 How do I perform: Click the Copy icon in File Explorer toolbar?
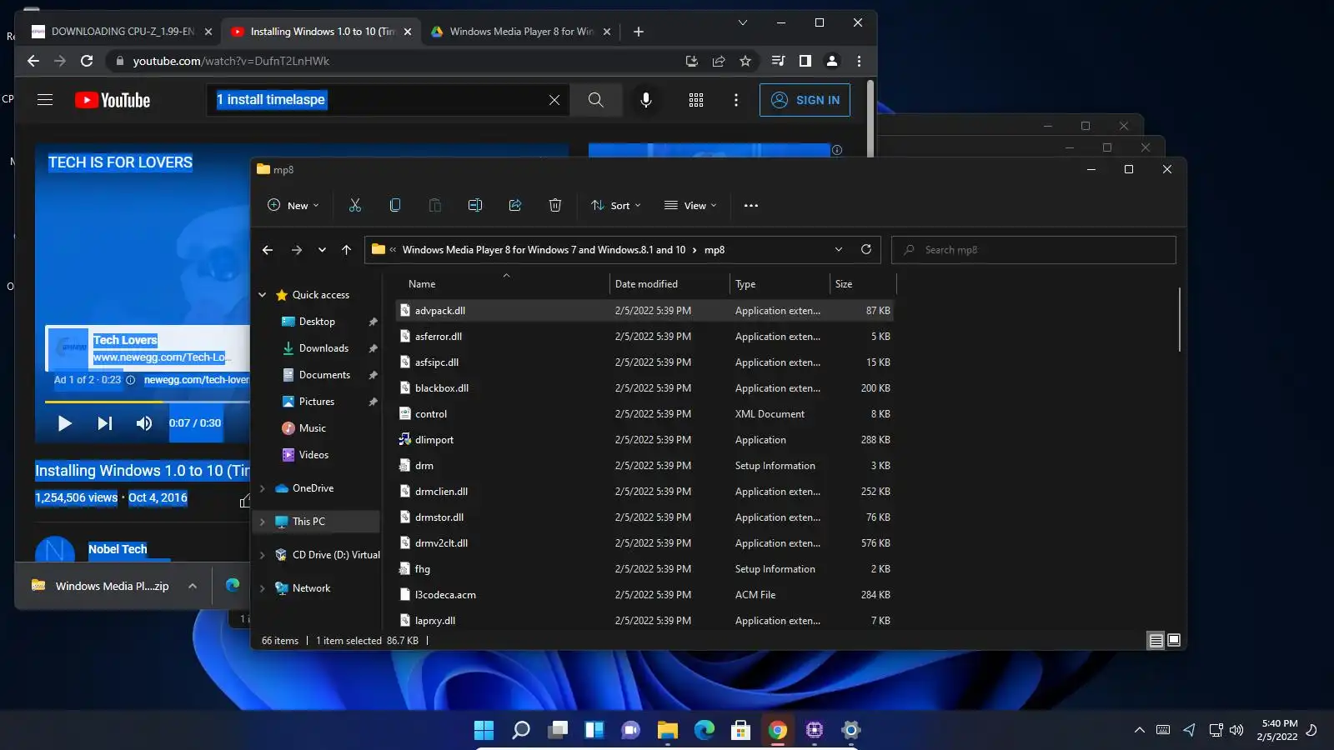pos(395,205)
